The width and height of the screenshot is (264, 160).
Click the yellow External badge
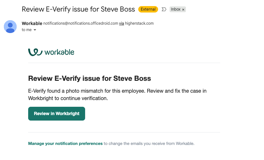coord(148,9)
